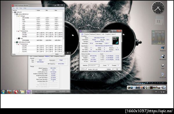174x114 pixels.
Task: Switch to the Memory tab in front CPU-Z
Action: click(x=98, y=34)
